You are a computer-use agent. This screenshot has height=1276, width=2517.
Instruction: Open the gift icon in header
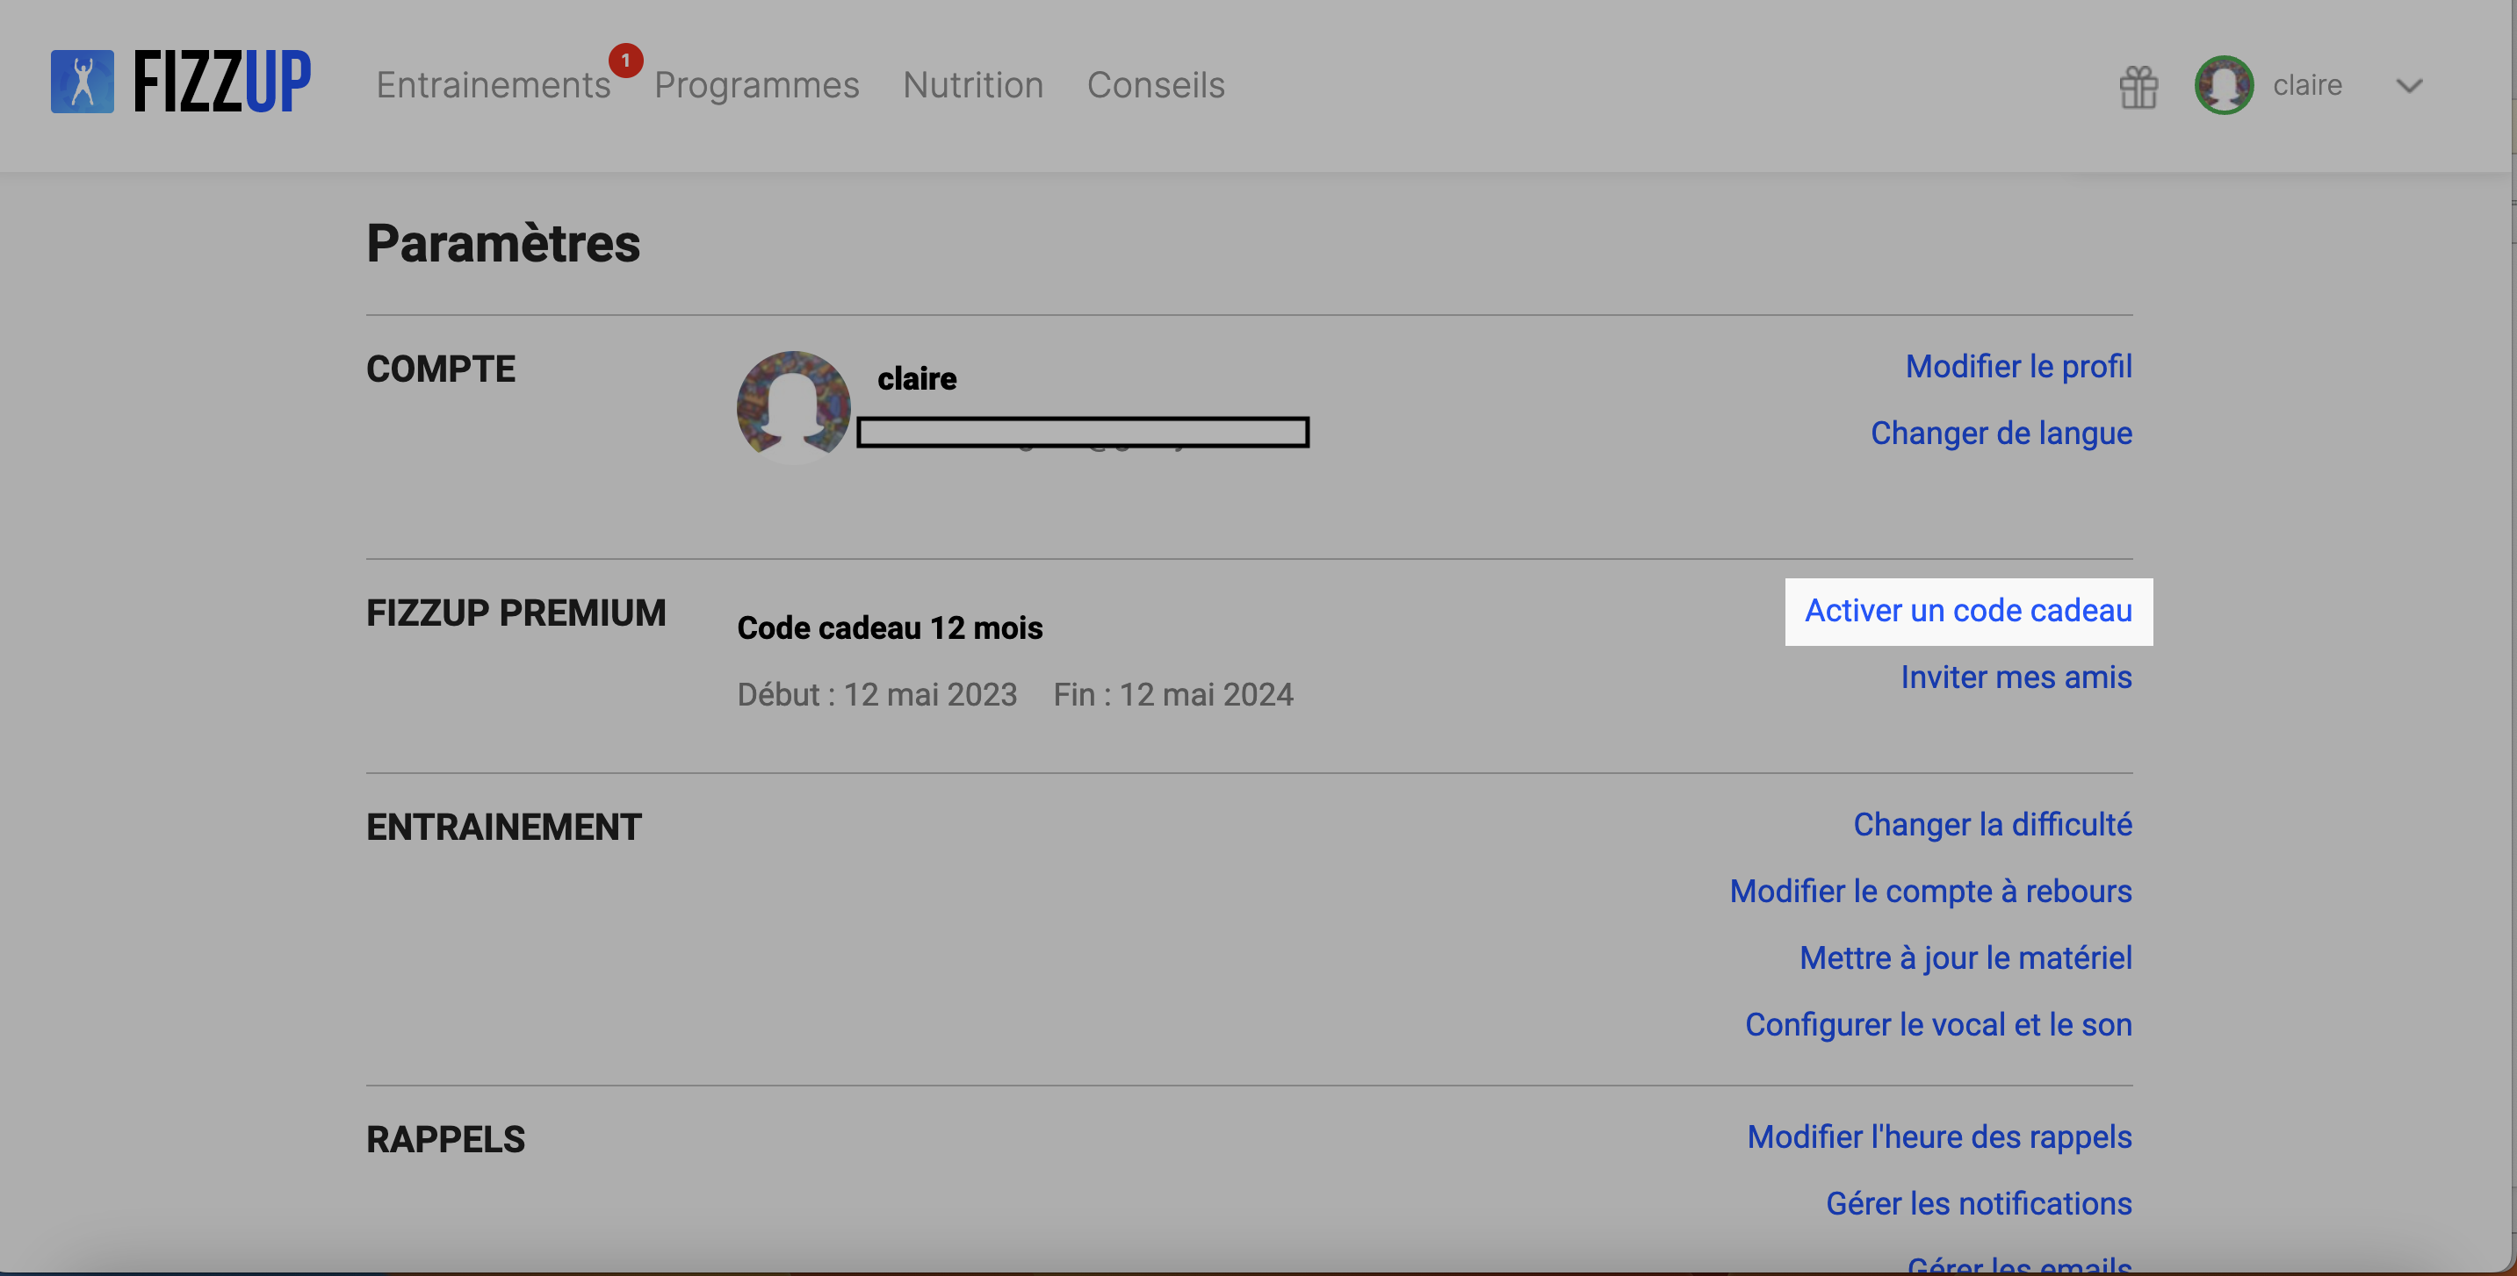click(2138, 86)
